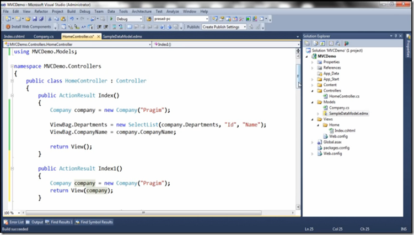414x235 pixels.
Task: Undo last edit with Undo icon
Action: pos(72,19)
